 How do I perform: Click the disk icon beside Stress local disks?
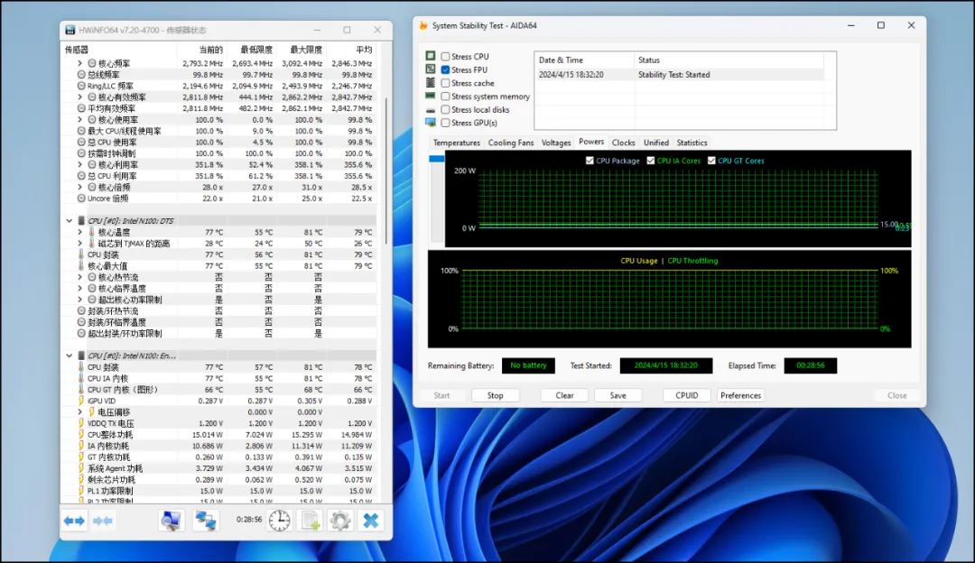[431, 110]
